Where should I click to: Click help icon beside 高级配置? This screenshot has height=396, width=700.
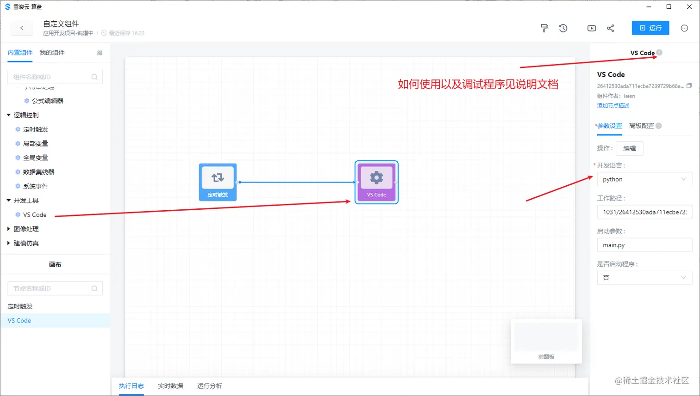pyautogui.click(x=659, y=126)
